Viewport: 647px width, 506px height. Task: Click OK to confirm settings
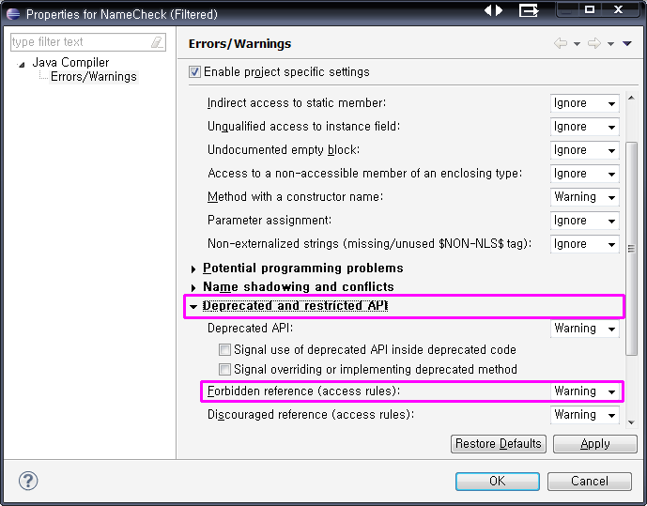[x=497, y=482]
